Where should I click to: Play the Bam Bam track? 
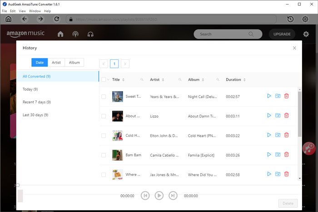[269, 154]
